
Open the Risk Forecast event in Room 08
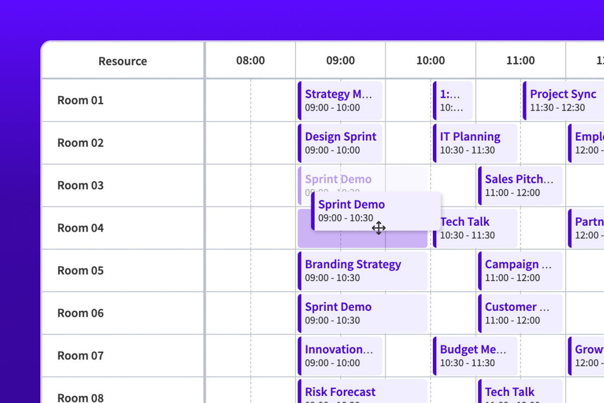(x=362, y=393)
